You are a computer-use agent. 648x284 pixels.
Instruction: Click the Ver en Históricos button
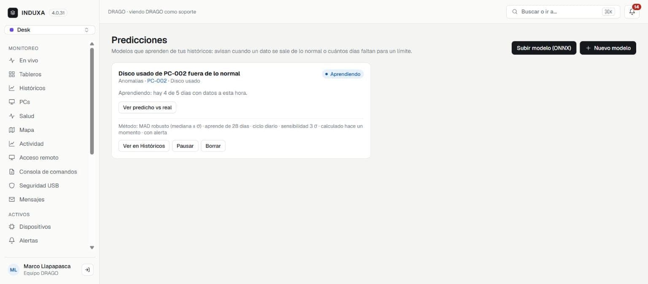coord(144,146)
